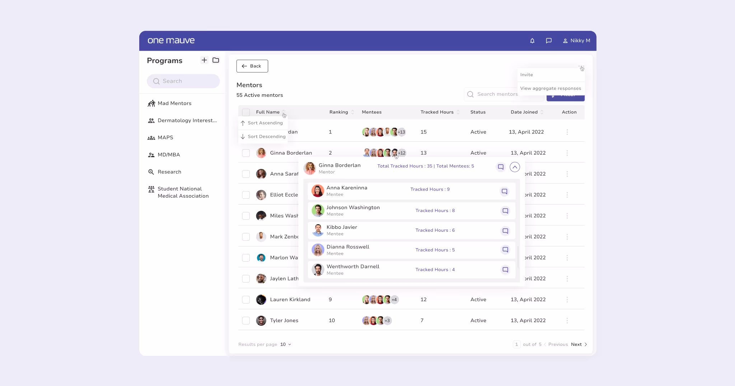
Task: Choose Sort Ascending option
Action: [x=263, y=123]
